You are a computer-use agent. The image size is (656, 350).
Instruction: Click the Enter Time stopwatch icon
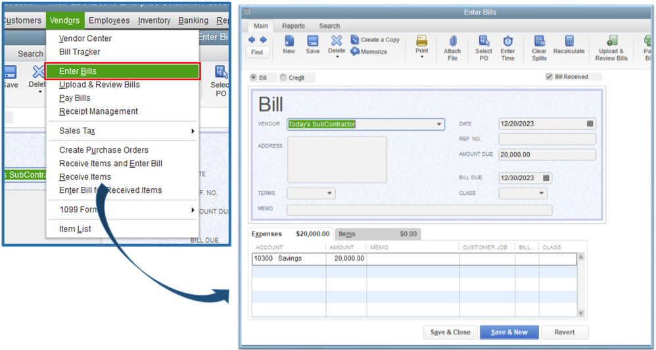tap(507, 41)
